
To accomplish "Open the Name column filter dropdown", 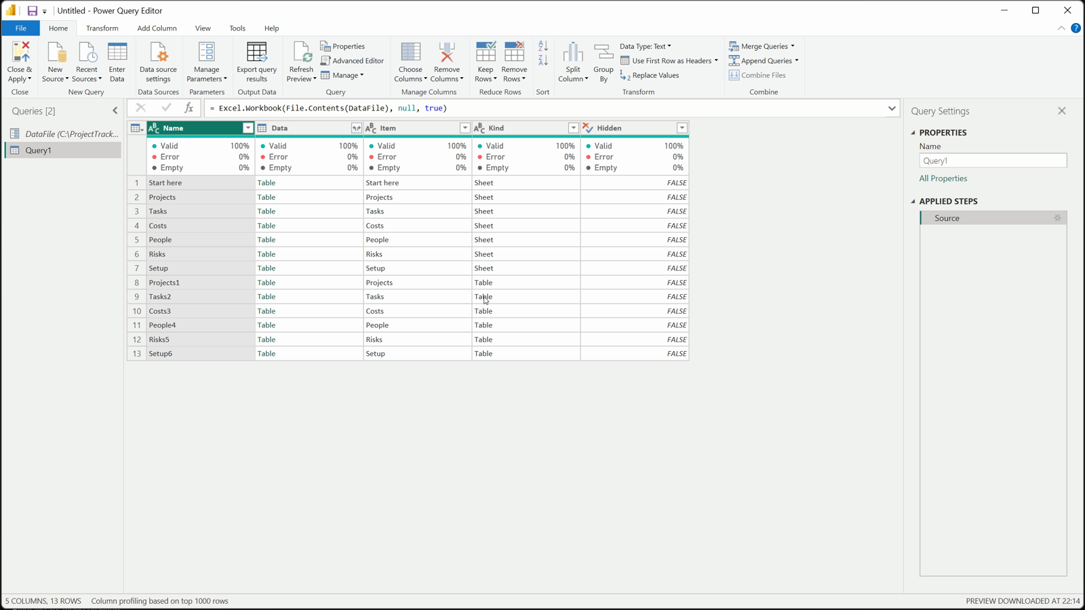I will pos(248,128).
